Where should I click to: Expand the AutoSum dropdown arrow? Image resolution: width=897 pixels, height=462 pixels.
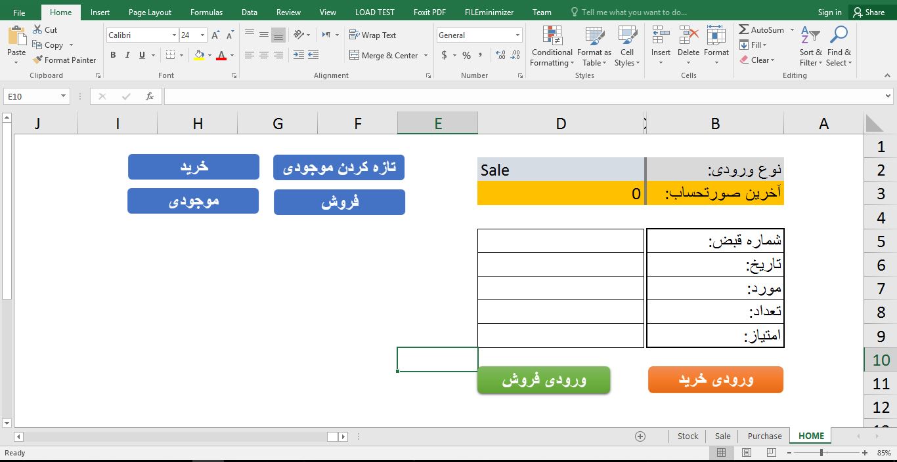[792, 30]
